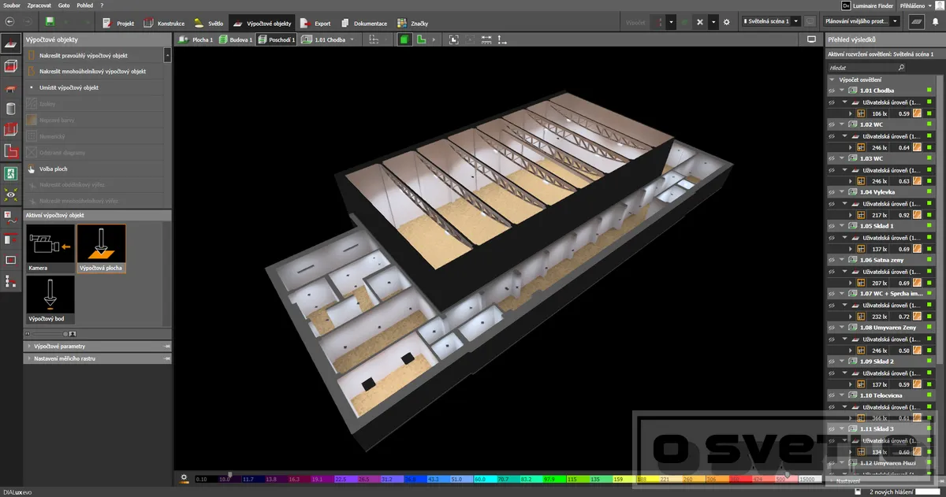
Task: Click the zoom-to-fit view icon
Action: tap(454, 39)
